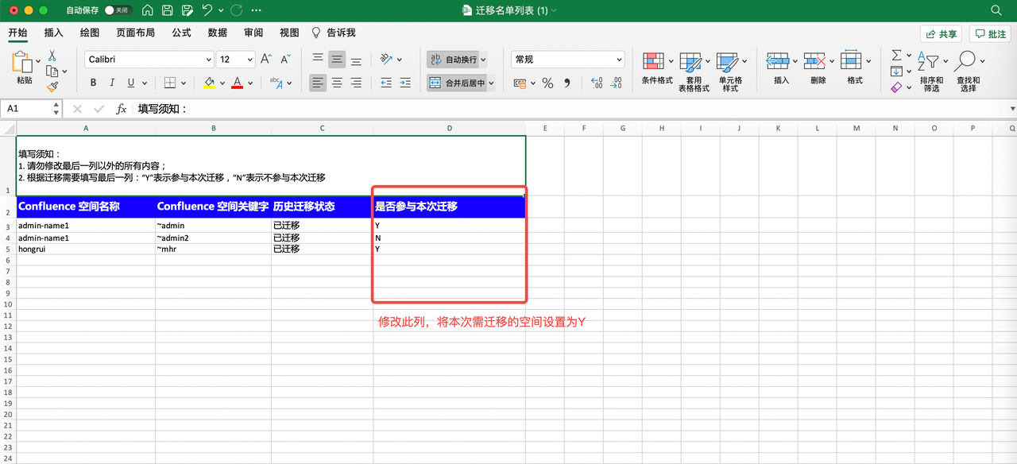Screen dimensions: 1017x464
Task: Decrease the indent level
Action: [386, 83]
